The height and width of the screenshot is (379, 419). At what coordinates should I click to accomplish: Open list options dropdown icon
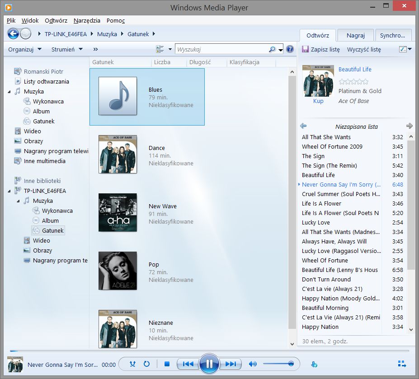pos(405,49)
